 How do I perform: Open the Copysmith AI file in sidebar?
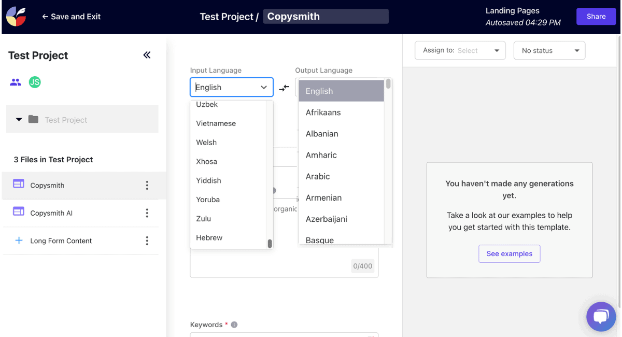(x=80, y=213)
